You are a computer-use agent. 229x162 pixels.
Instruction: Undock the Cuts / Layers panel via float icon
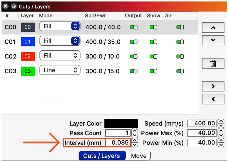[14, 6]
